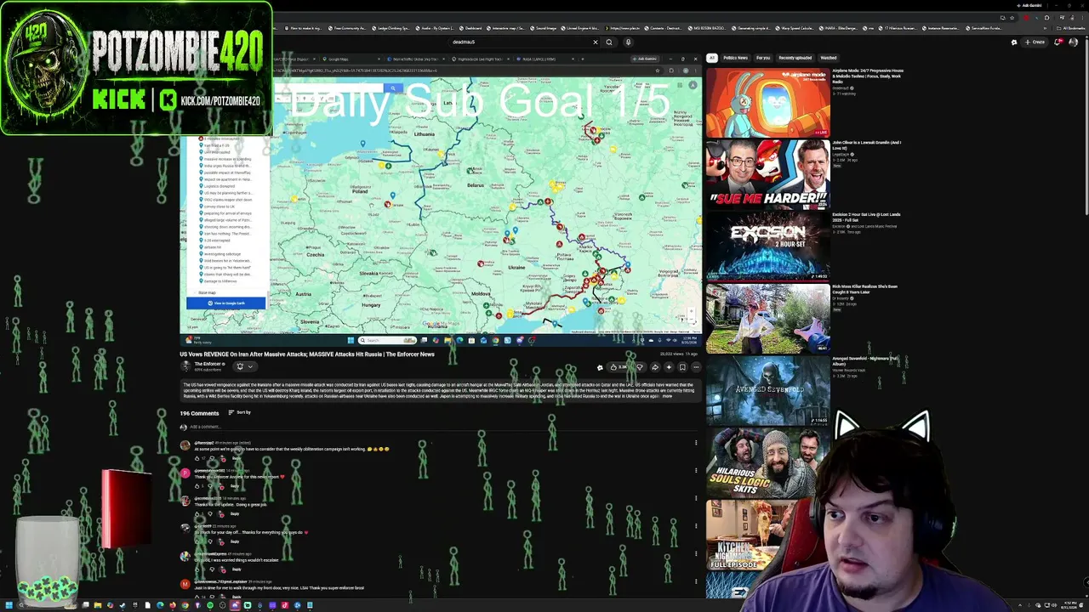1089x612 pixels.
Task: Open the Sort by comments dropdown
Action: pos(240,412)
